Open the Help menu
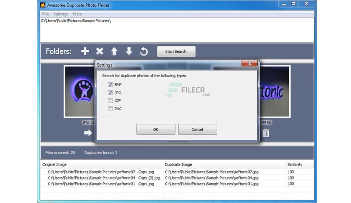Viewport: 351px width, 203px height. pyautogui.click(x=77, y=14)
